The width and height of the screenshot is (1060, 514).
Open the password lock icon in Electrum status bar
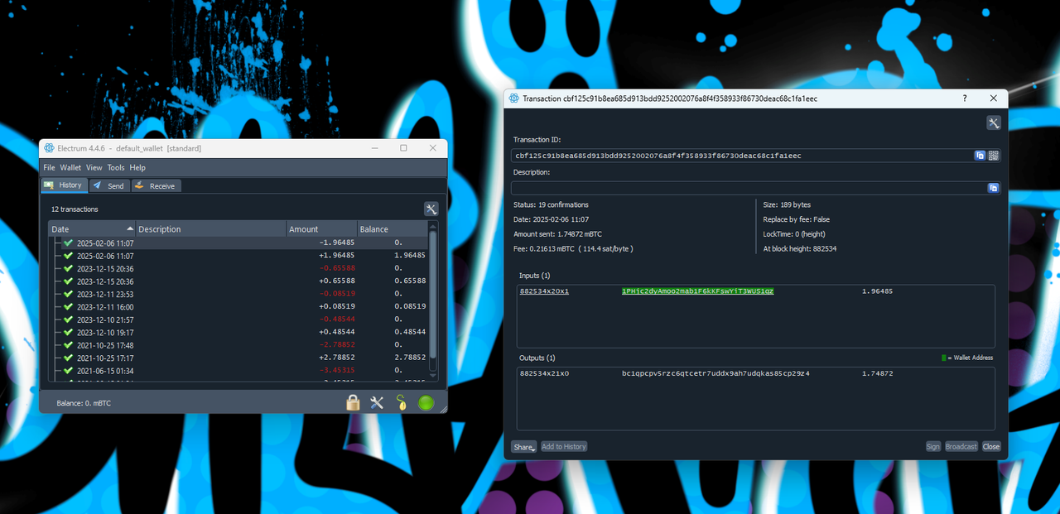tap(353, 403)
